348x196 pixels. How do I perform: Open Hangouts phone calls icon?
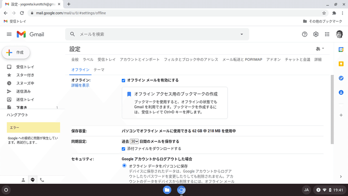[x=42, y=180]
